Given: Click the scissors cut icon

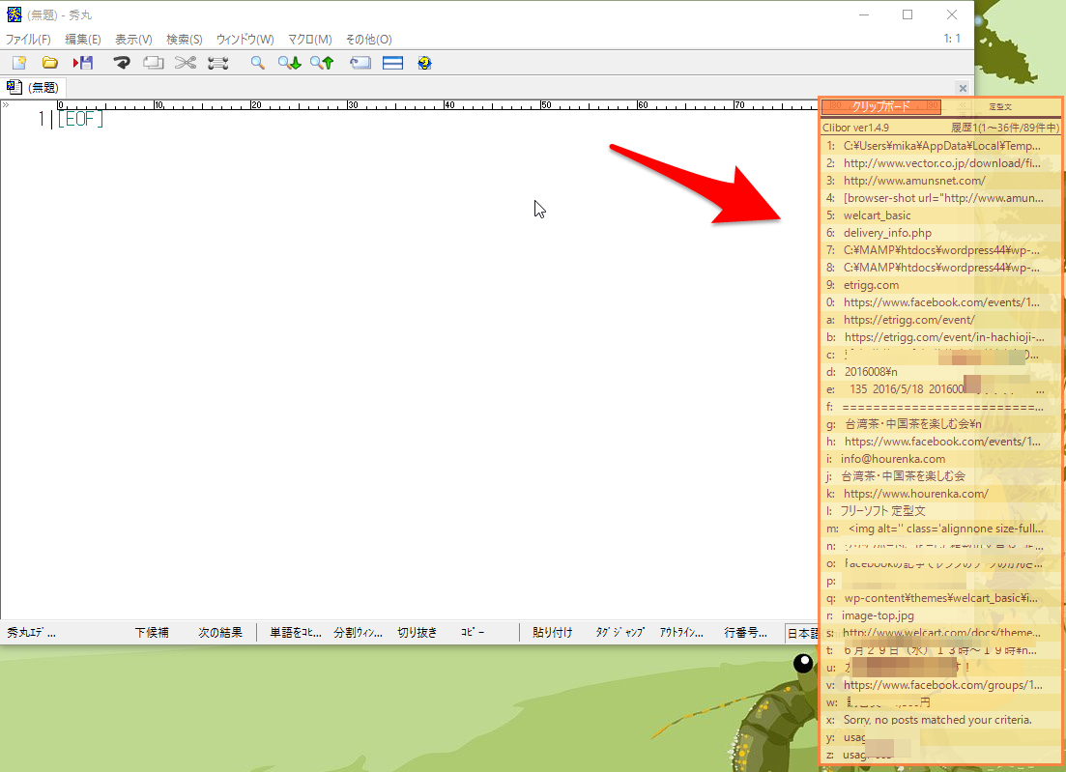Looking at the screenshot, I should [x=185, y=63].
